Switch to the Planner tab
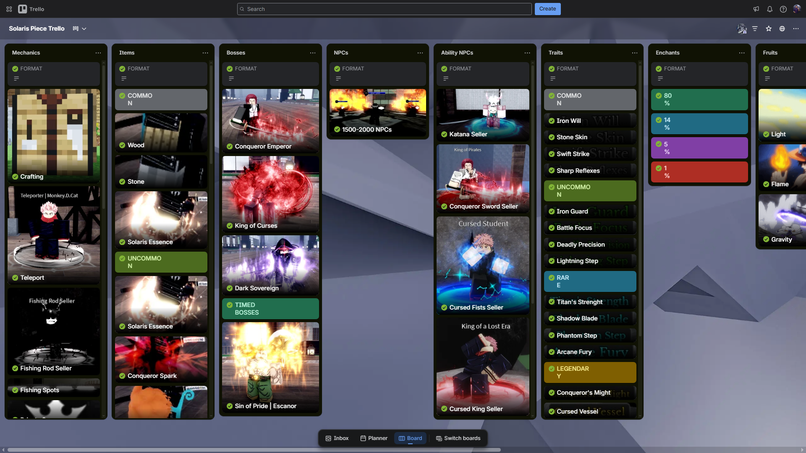Image resolution: width=806 pixels, height=453 pixels. 374,438
